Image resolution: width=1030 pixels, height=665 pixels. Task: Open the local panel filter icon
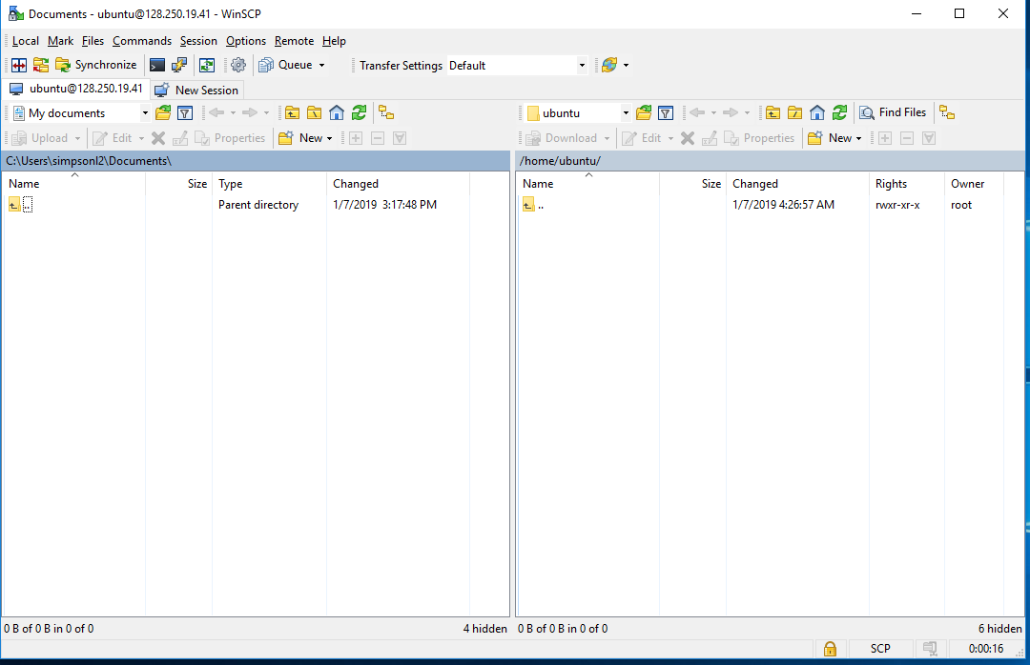tap(185, 112)
